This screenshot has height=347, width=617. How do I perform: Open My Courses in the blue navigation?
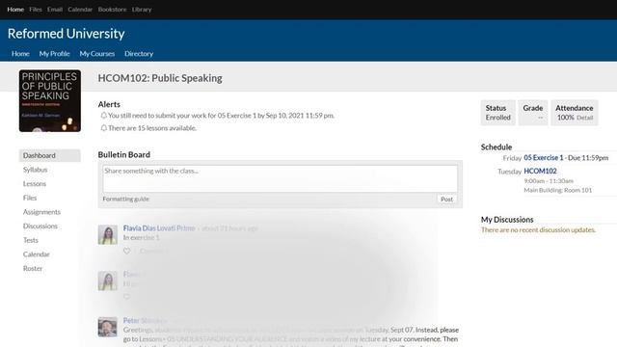click(x=97, y=54)
